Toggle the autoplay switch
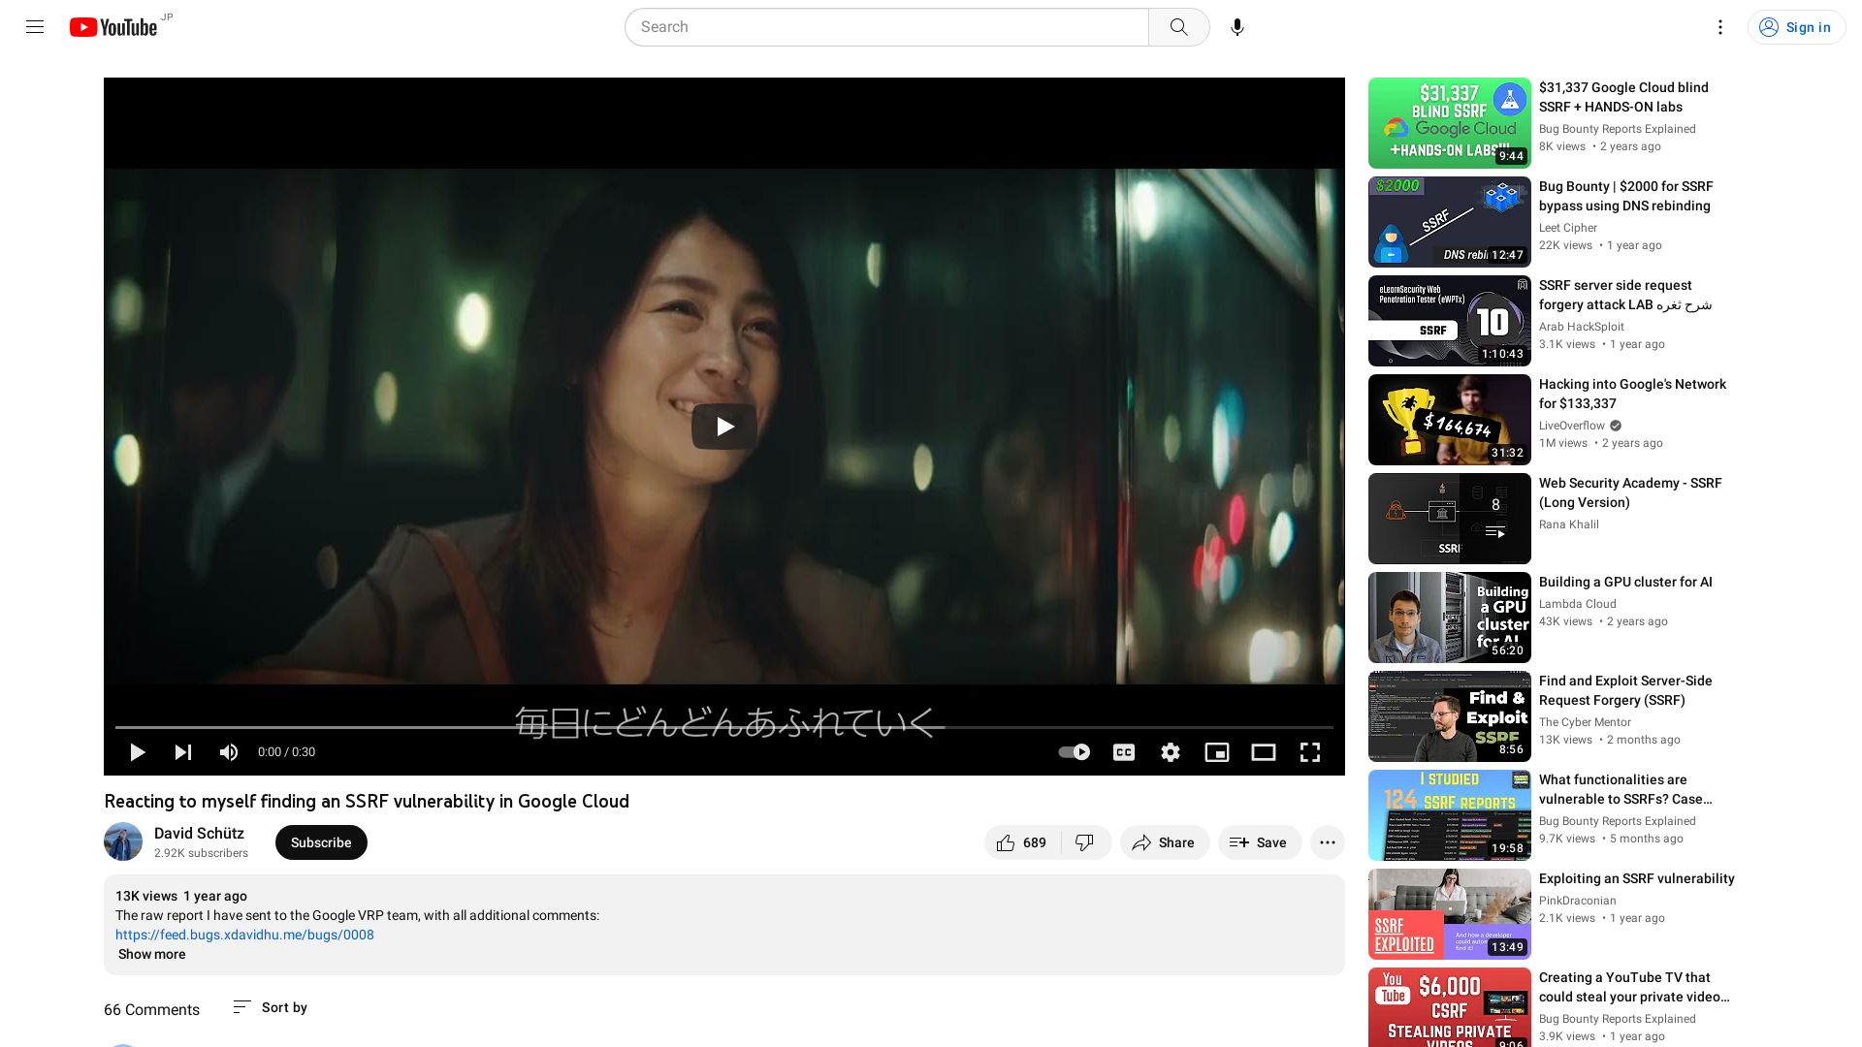The image size is (1862, 1047). [1074, 752]
